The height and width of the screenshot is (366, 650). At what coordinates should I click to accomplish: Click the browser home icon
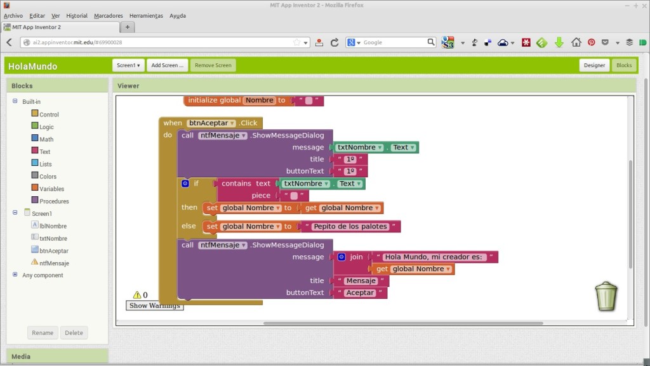576,42
